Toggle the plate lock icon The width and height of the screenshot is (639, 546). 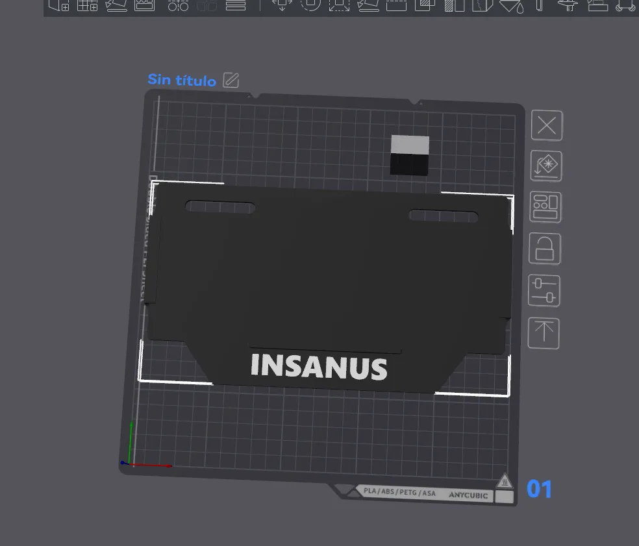pyautogui.click(x=545, y=249)
